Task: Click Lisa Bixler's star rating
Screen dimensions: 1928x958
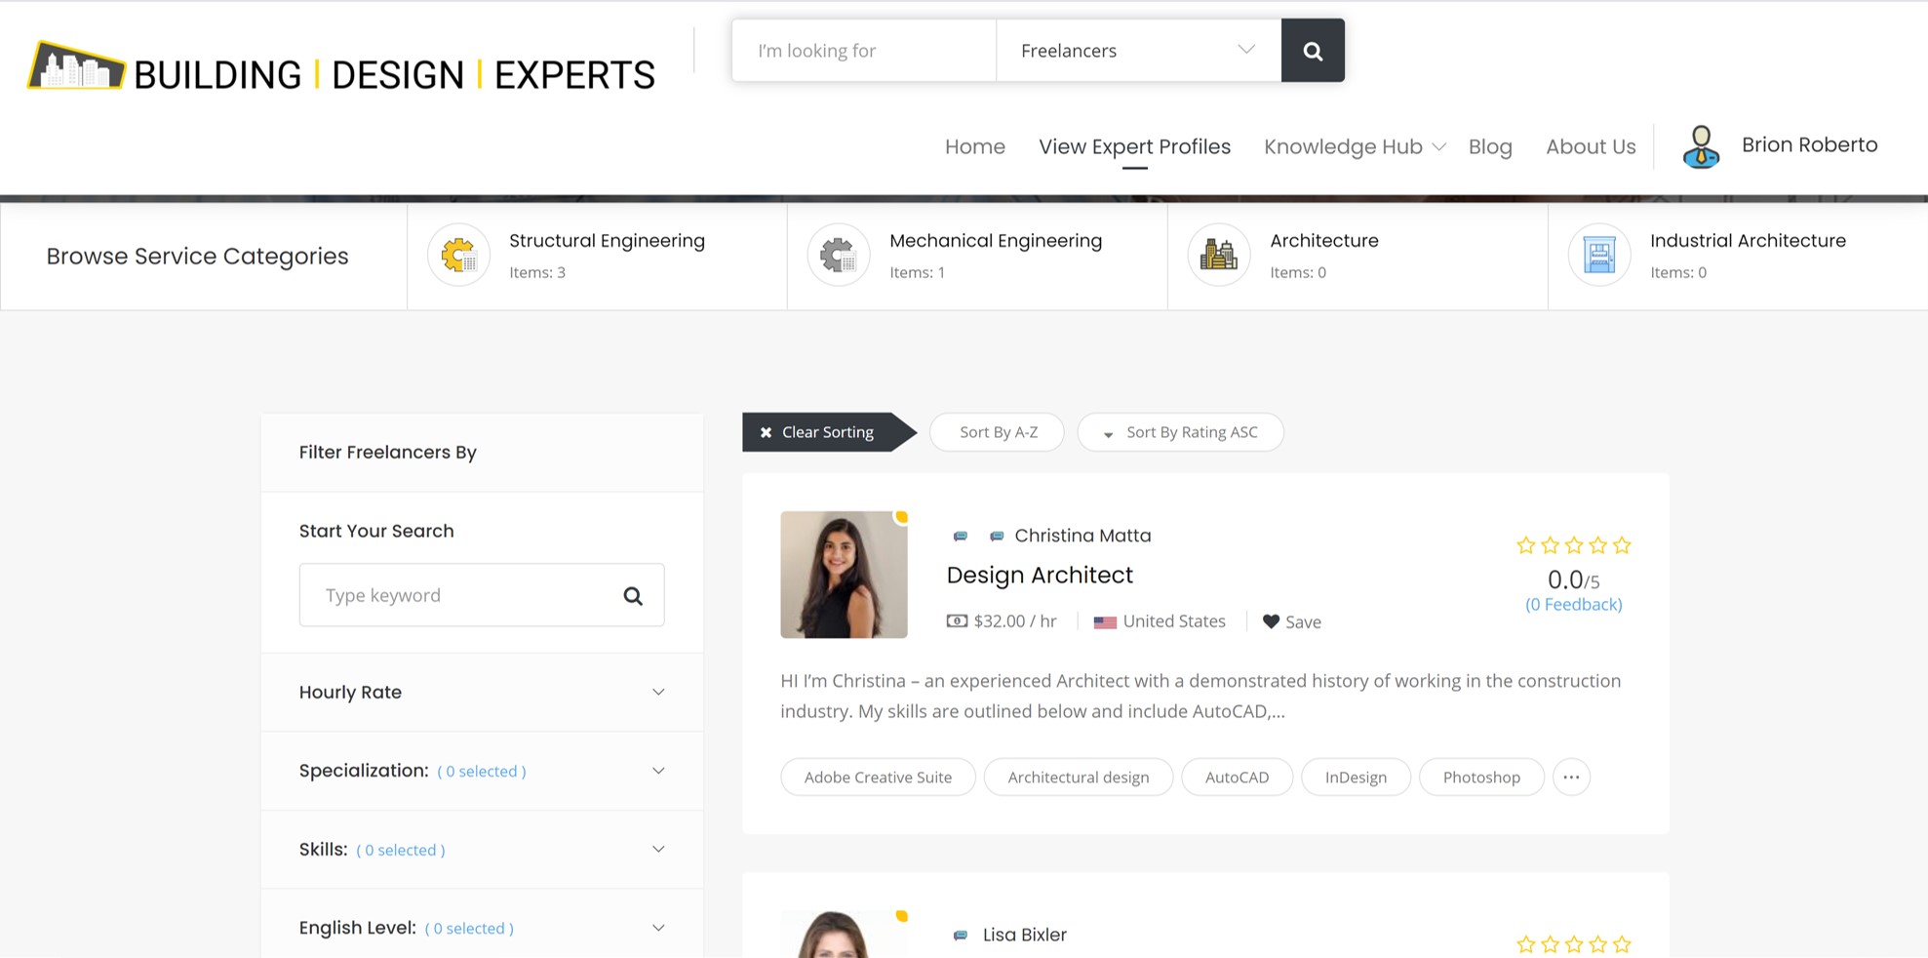Action: click(x=1574, y=943)
